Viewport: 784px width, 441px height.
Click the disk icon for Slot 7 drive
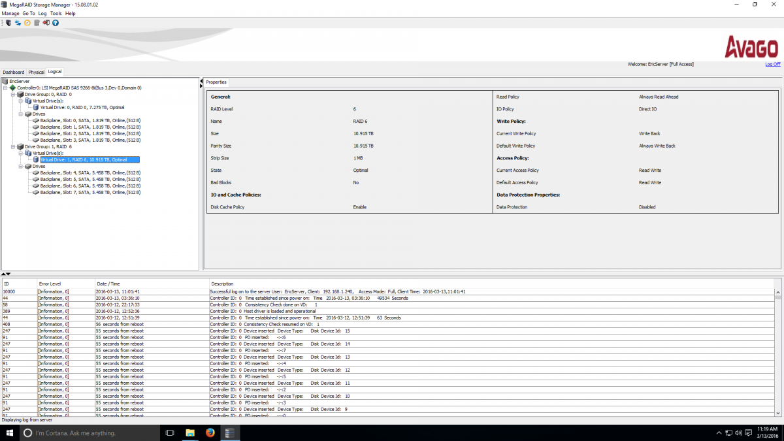tap(36, 192)
